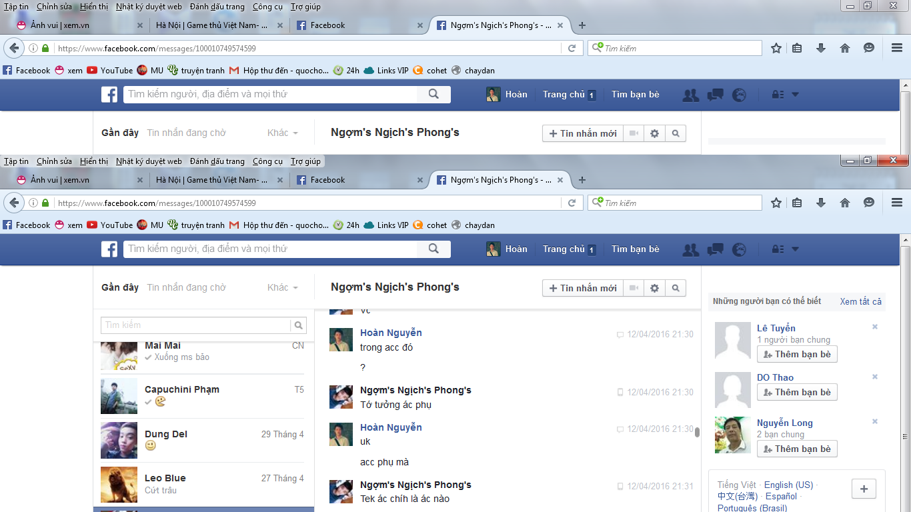The width and height of the screenshot is (911, 512).
Task: Open Capuchini Phạm conversation
Action: coord(203,396)
